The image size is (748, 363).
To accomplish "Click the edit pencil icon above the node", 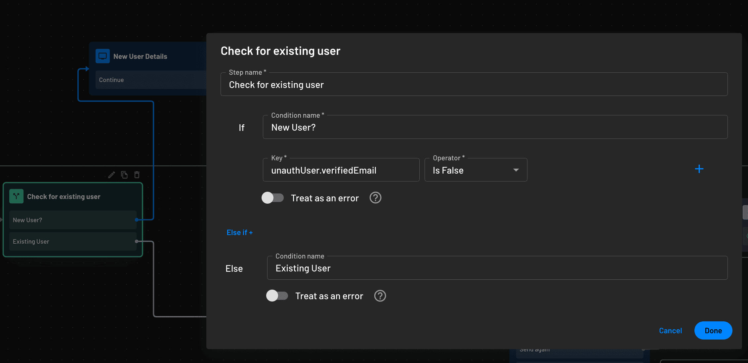I will tap(111, 175).
